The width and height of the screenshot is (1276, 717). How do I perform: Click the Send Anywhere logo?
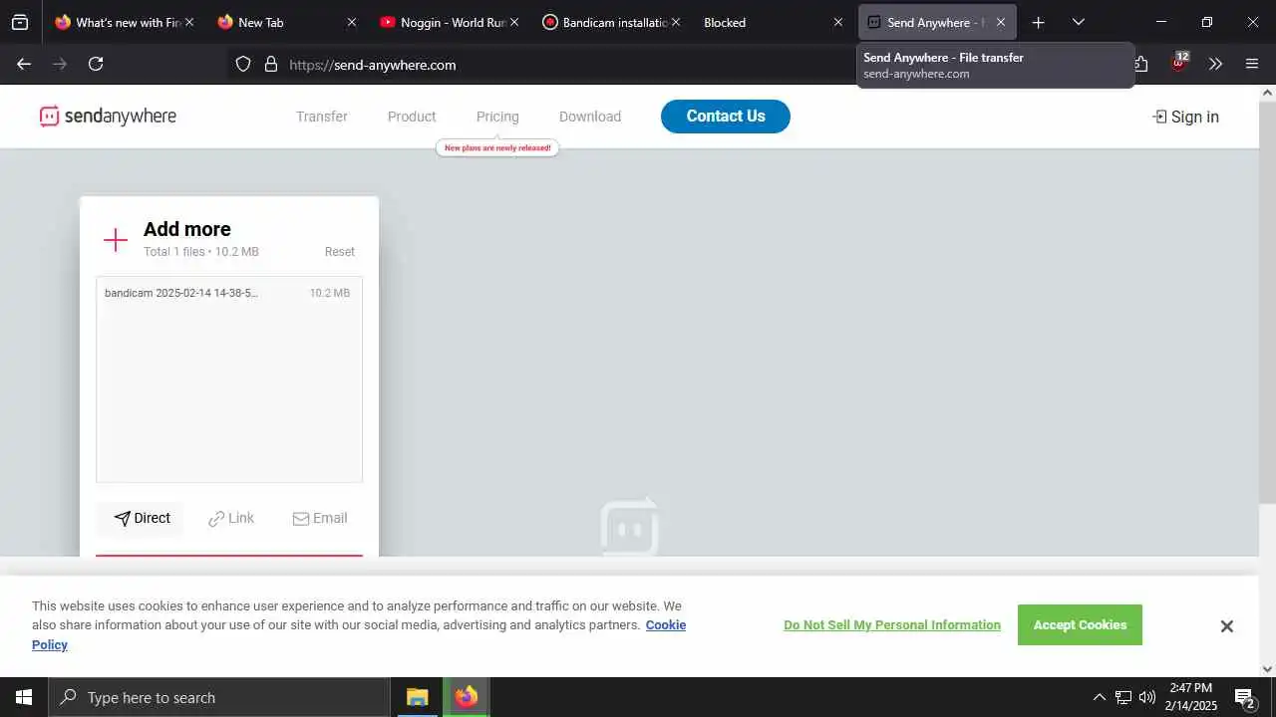[x=108, y=117]
